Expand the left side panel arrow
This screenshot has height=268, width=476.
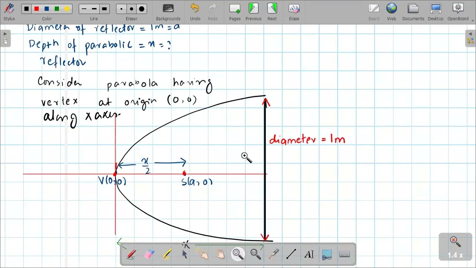coord(5,34)
